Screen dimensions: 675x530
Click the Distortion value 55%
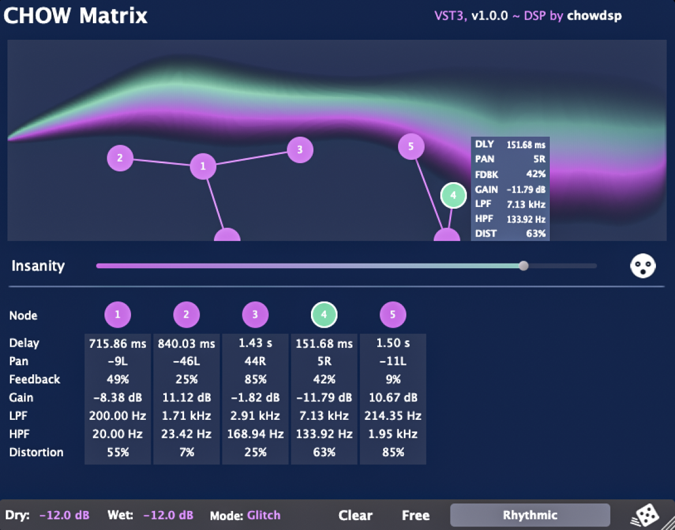click(118, 453)
